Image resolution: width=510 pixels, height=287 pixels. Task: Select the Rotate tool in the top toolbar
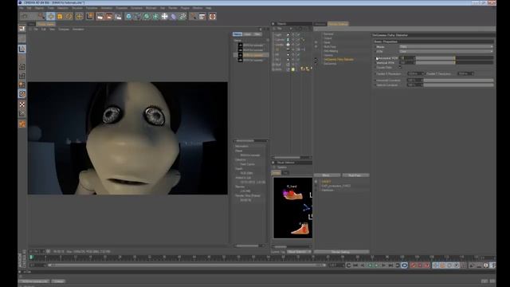[69, 16]
